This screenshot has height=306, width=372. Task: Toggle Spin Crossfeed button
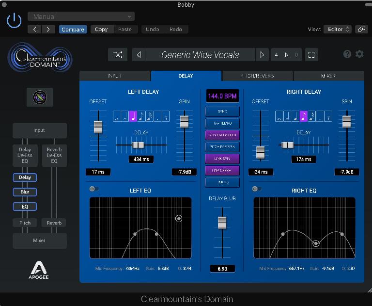[x=222, y=135]
